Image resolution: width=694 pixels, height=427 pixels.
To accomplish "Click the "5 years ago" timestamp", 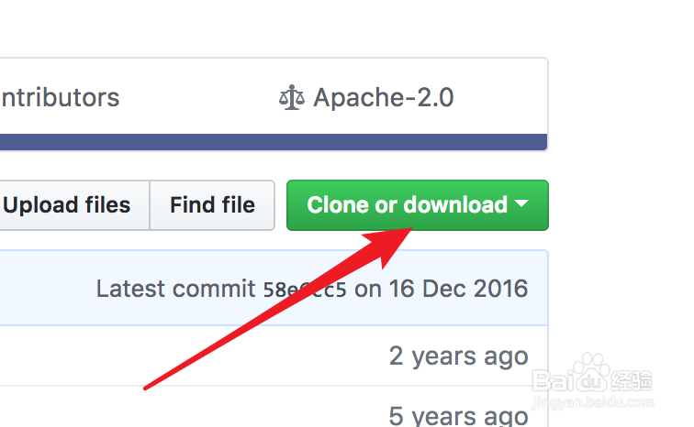I will [x=458, y=415].
